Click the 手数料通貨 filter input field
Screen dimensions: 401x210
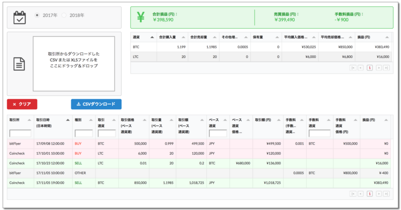(x=319, y=133)
